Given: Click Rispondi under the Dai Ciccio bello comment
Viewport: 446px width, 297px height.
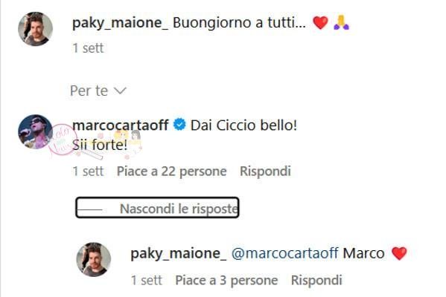Looking at the screenshot, I should pyautogui.click(x=265, y=171).
